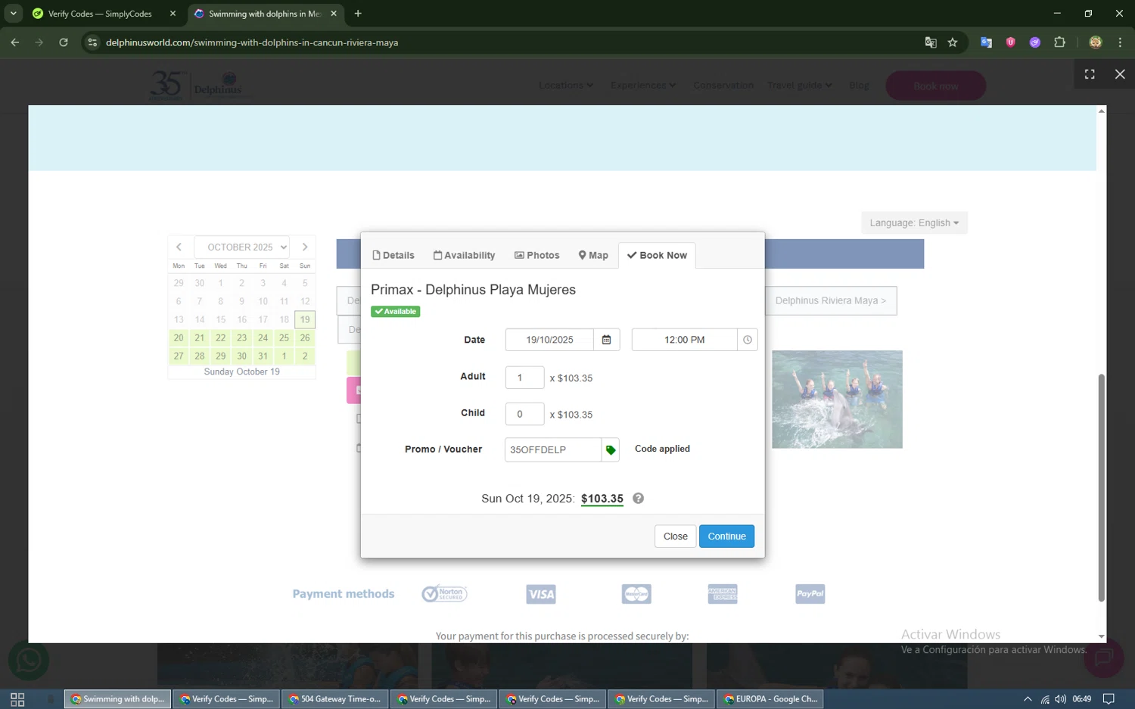The height and width of the screenshot is (709, 1135).
Task: Open EUROPA Google Chrome taskbar window
Action: pos(770,699)
